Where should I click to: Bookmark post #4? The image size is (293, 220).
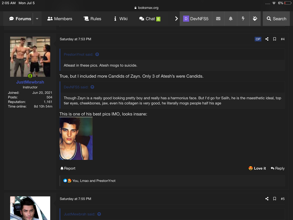pyautogui.click(x=275, y=39)
